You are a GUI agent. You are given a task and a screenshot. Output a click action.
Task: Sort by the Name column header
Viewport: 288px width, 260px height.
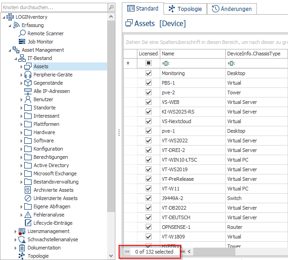[192, 54]
